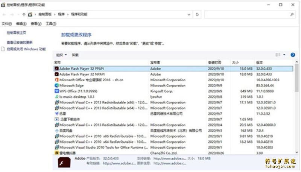Open the 文件(F) menu

click(x=7, y=24)
